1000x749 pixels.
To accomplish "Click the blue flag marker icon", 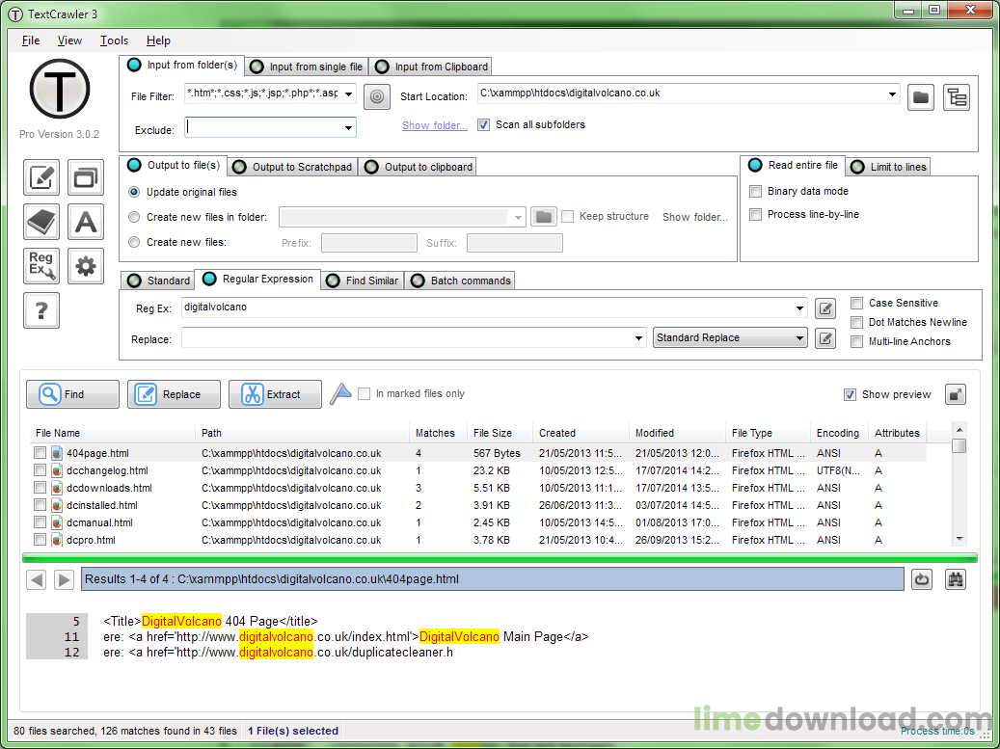I will coord(340,394).
